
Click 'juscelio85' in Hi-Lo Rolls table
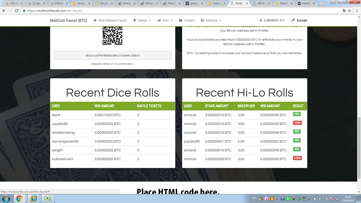point(192,141)
